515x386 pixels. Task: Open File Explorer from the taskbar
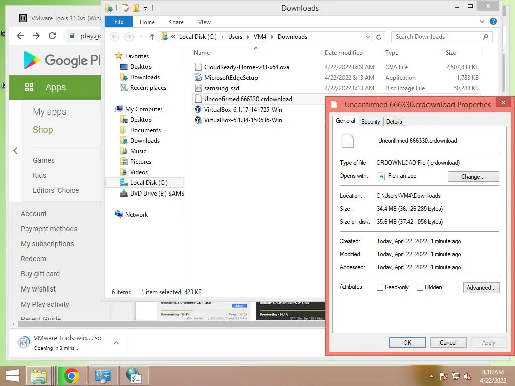pos(38,376)
